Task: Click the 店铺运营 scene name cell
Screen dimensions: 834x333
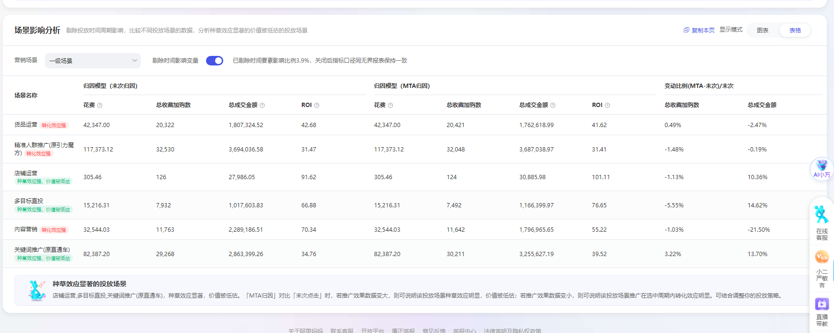Action: [26, 173]
